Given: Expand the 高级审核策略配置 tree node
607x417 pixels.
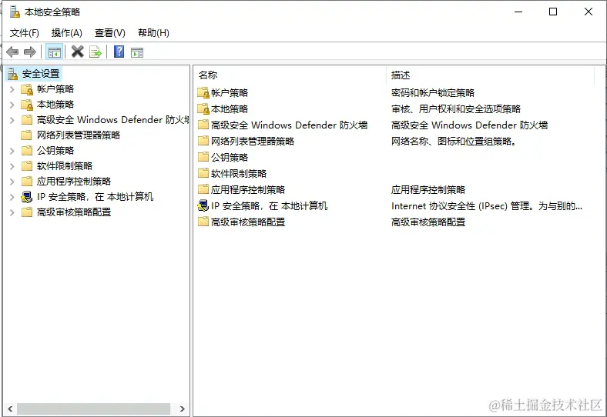Looking at the screenshot, I should [x=12, y=212].
